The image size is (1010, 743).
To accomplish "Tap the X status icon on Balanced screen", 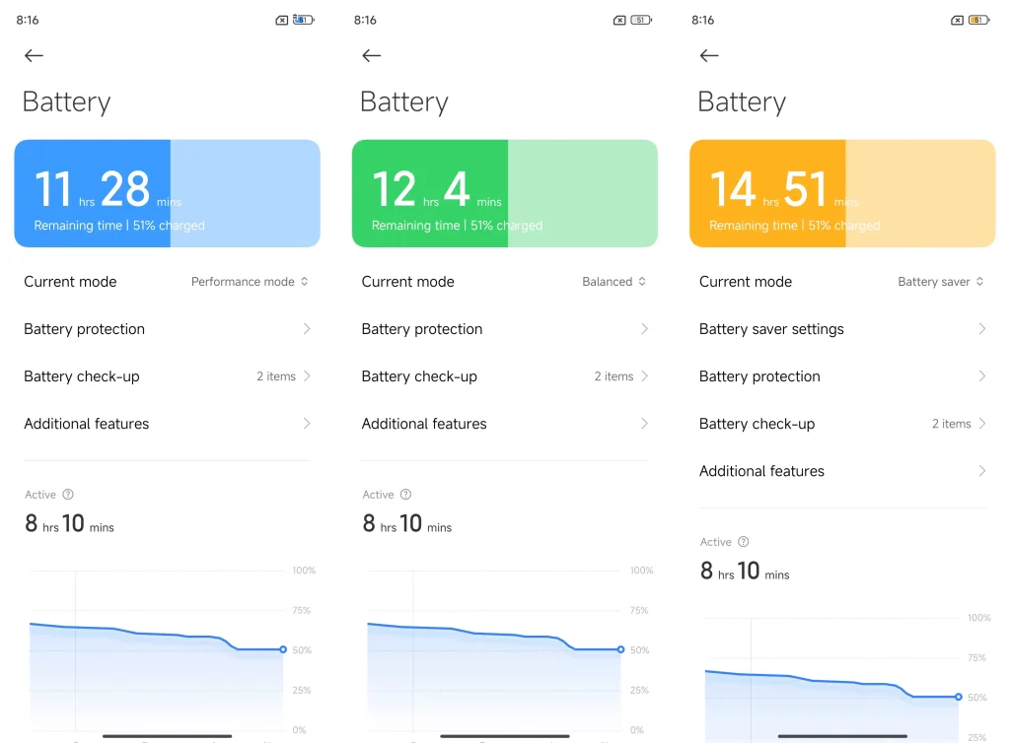I will 619,21.
